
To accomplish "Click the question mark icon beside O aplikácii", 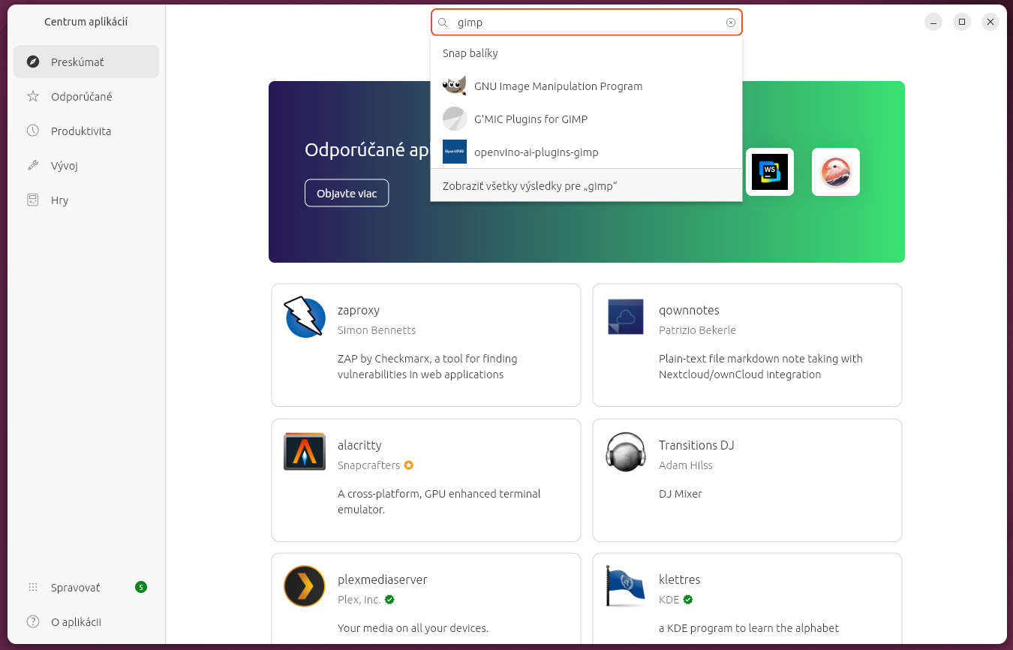I will (x=33, y=621).
